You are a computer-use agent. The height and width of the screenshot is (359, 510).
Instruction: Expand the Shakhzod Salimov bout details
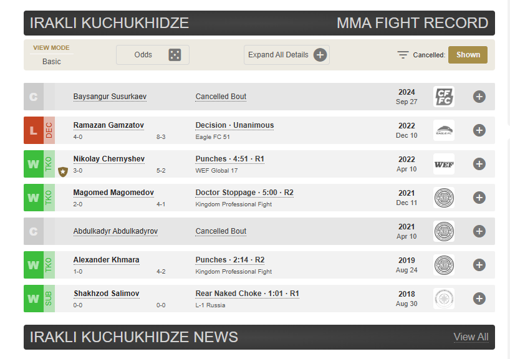coord(479,299)
